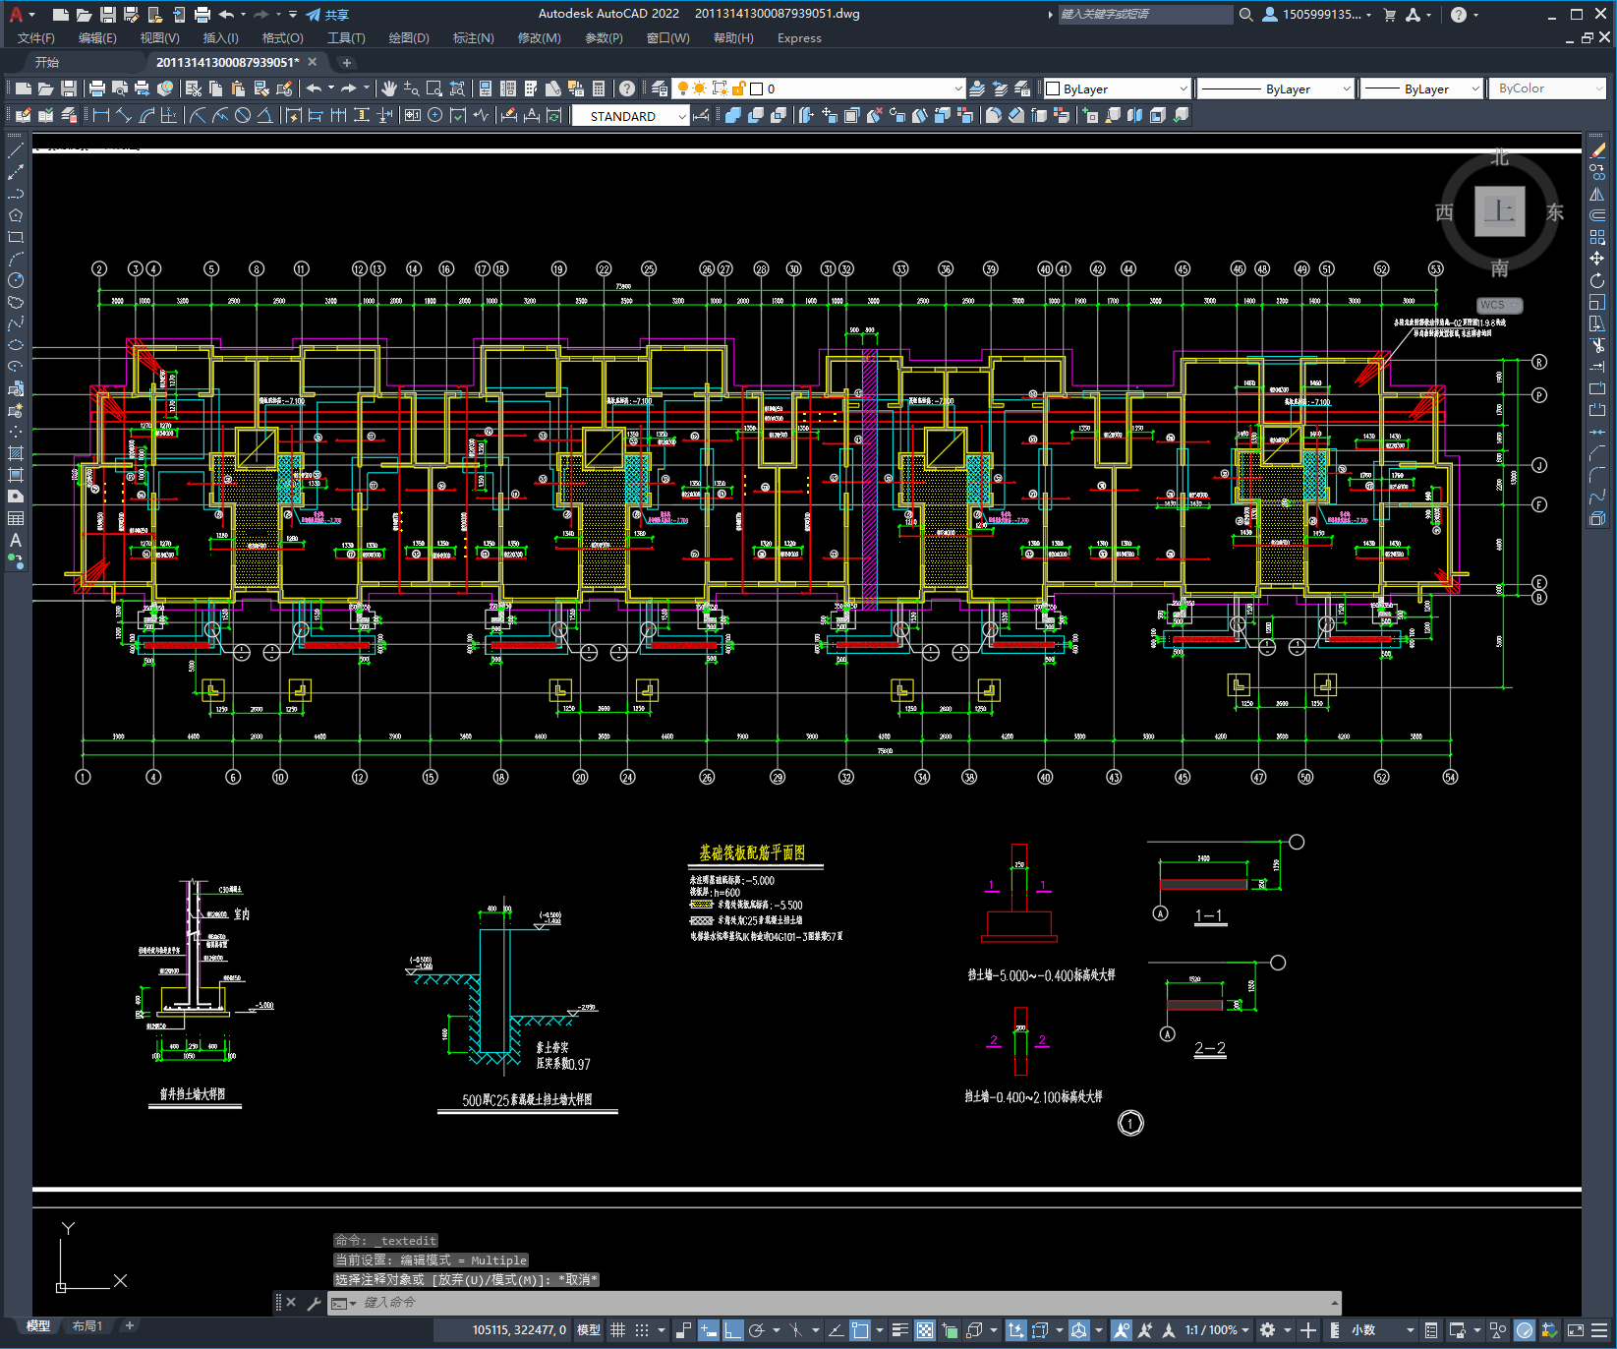Select the Angular dimension tool

click(x=265, y=115)
